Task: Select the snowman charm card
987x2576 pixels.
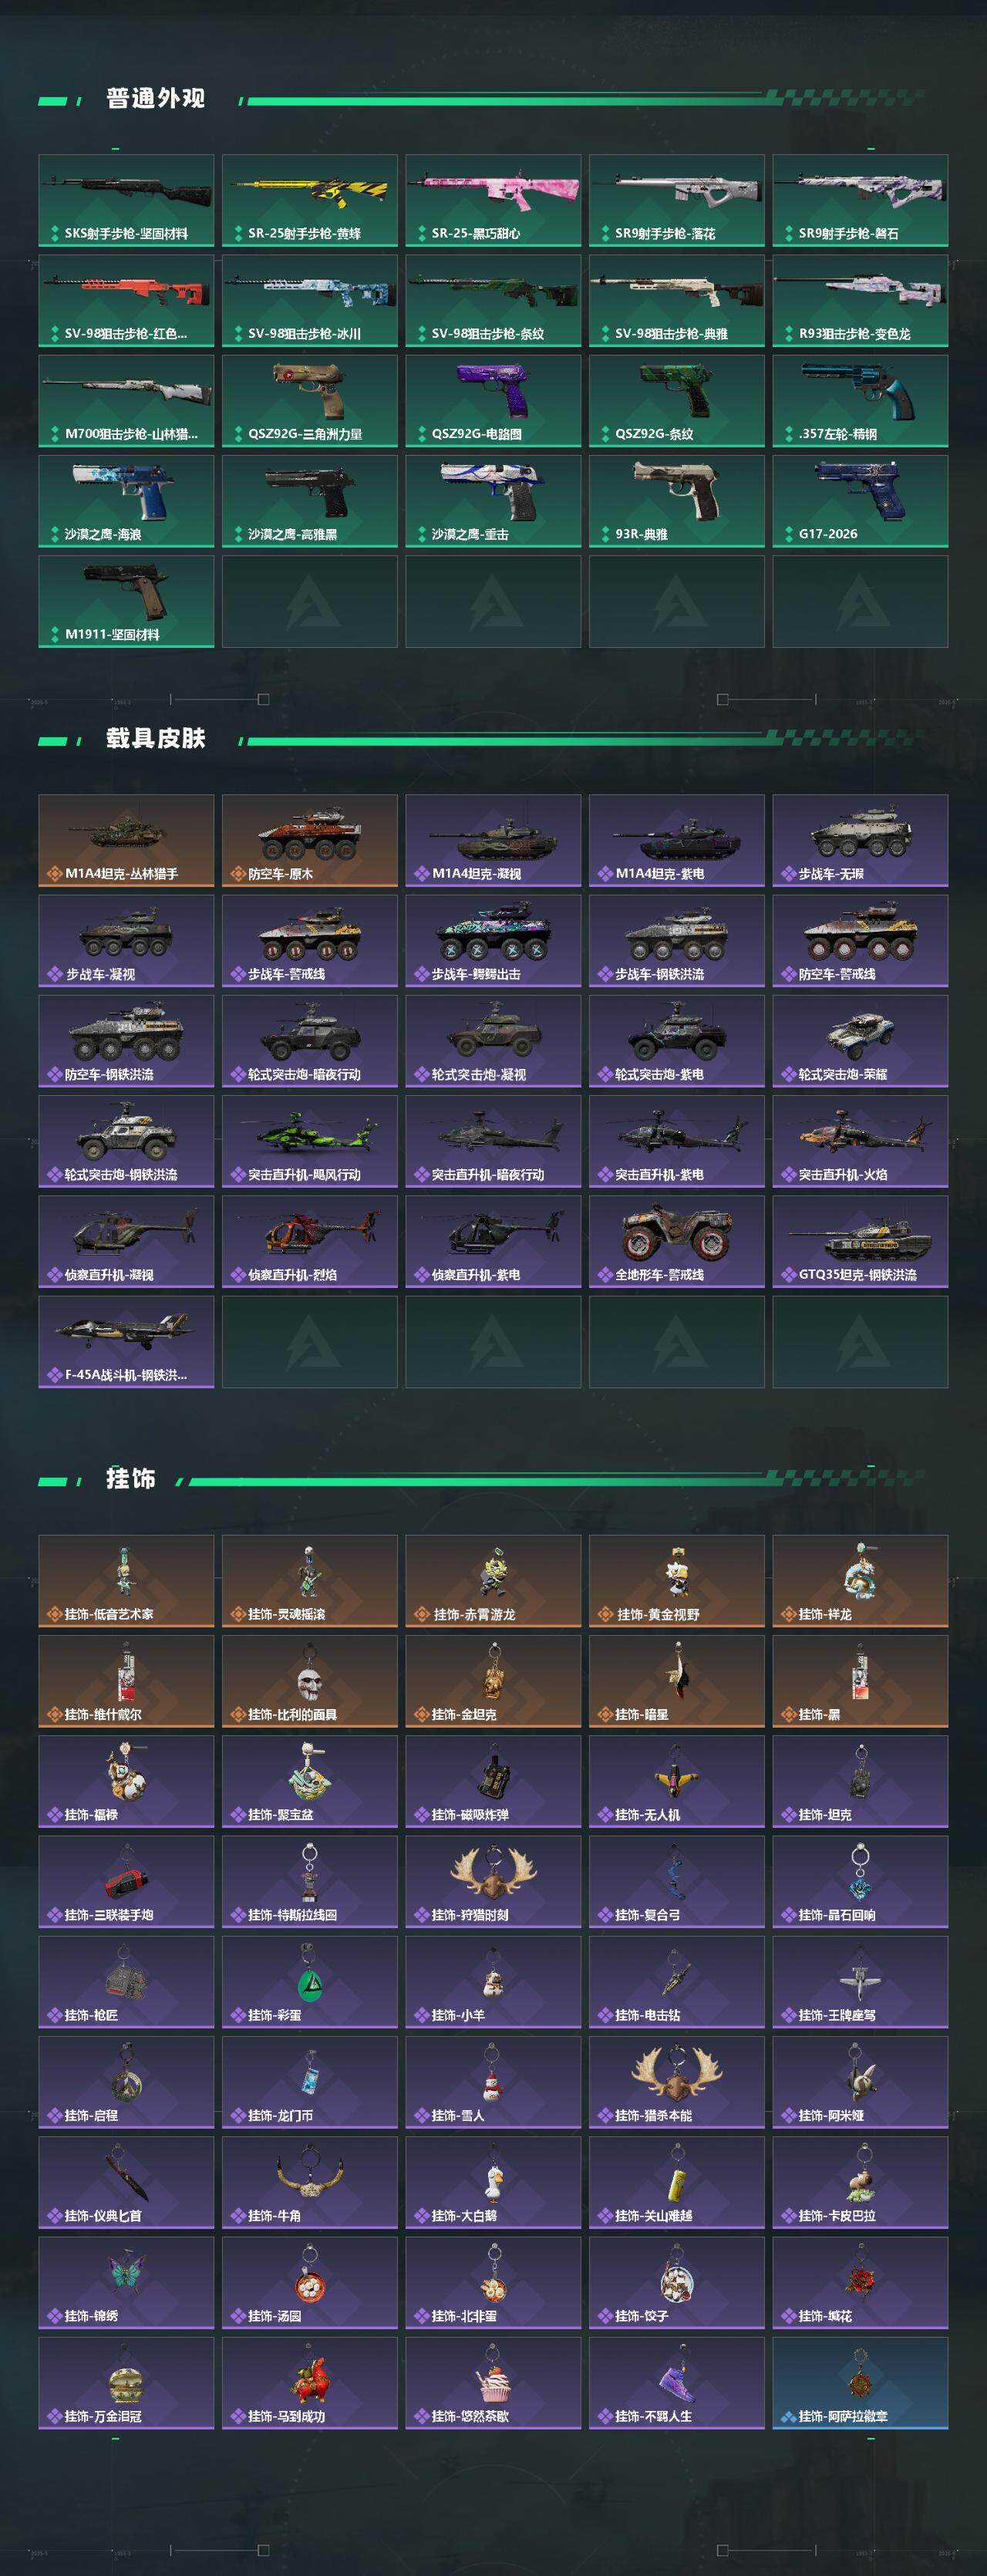Action: click(x=493, y=2082)
